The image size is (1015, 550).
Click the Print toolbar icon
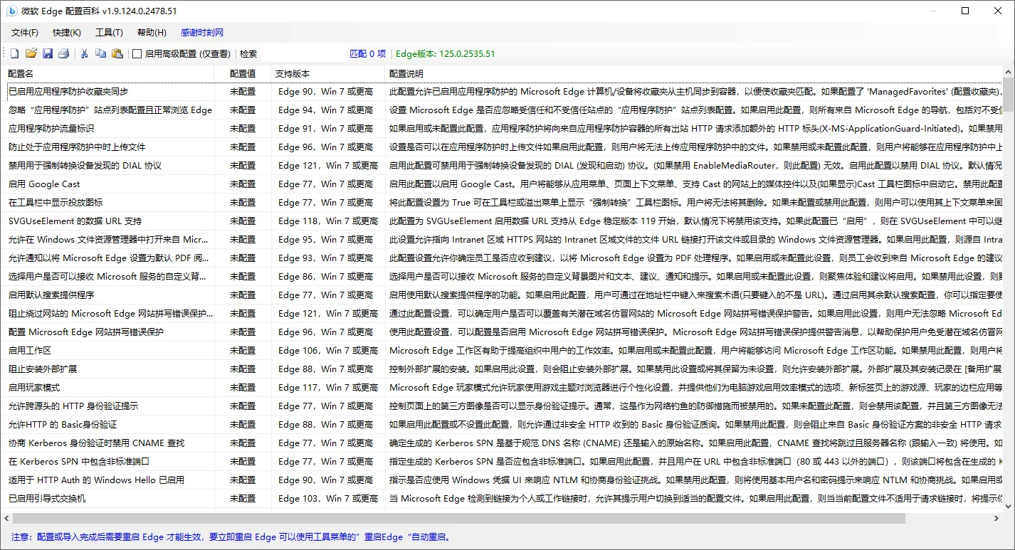64,54
